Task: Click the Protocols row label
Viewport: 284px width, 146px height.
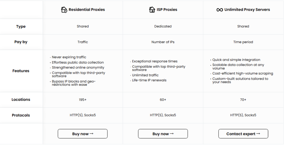Action: tap(21, 115)
